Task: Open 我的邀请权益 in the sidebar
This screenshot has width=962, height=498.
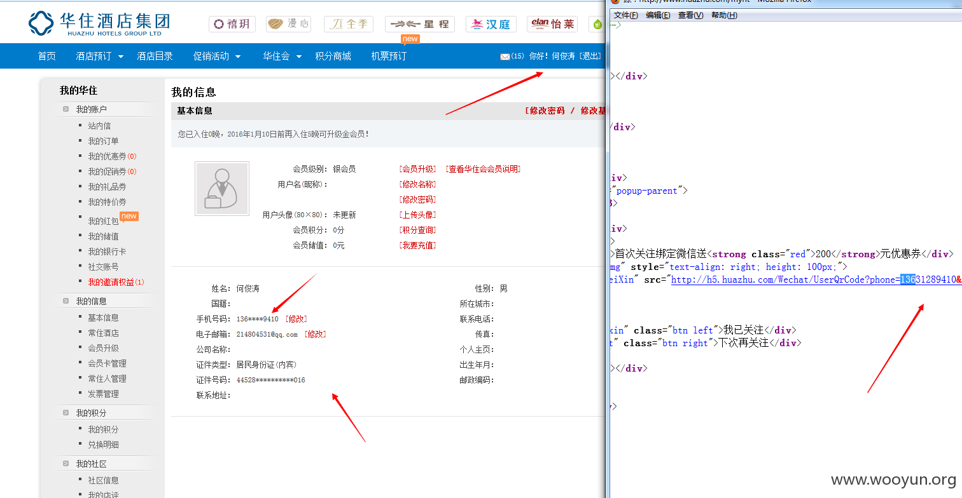Action: (116, 282)
